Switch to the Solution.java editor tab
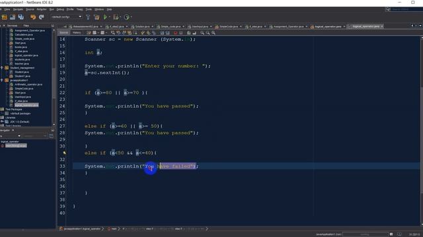This screenshot has width=423, height=237. 142,26
